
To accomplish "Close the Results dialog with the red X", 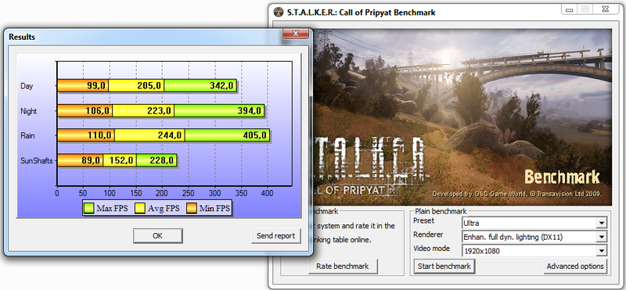I will 296,34.
